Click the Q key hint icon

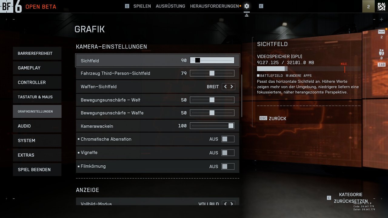tap(127, 6)
